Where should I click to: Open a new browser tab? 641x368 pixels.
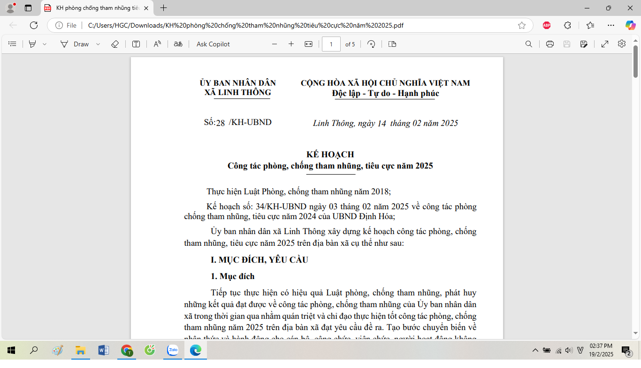click(x=163, y=8)
